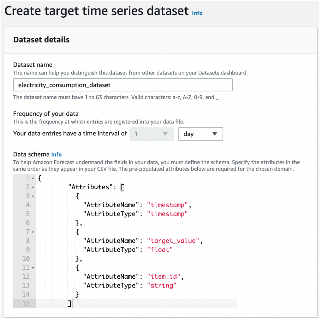This screenshot has height=318, width=319.
Task: Open the time interval number dropdown
Action: coord(152,134)
